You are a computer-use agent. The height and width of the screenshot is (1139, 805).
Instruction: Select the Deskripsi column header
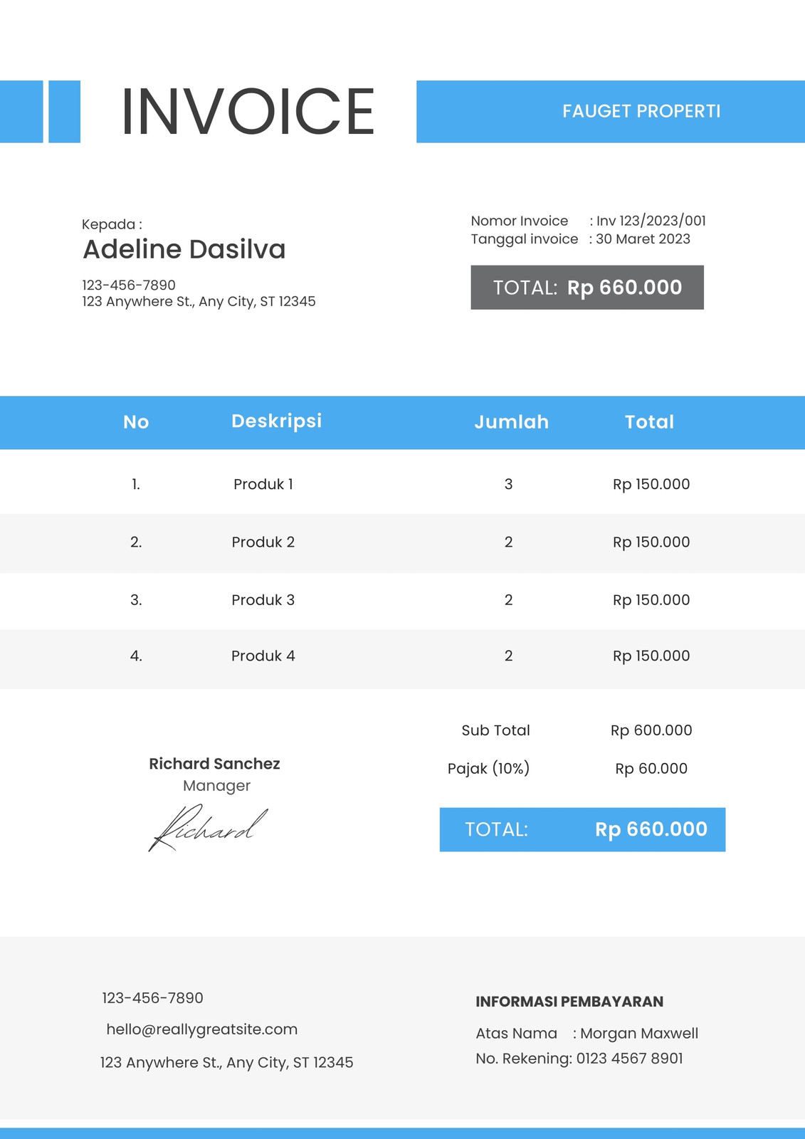click(x=277, y=421)
